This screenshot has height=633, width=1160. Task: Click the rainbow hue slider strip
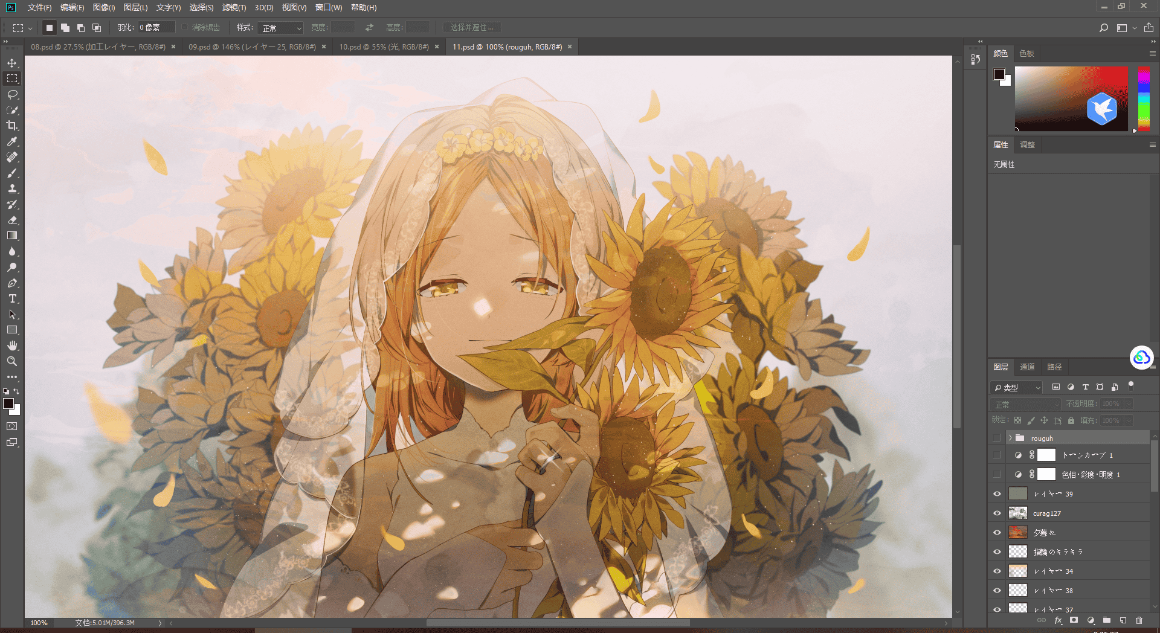1144,98
